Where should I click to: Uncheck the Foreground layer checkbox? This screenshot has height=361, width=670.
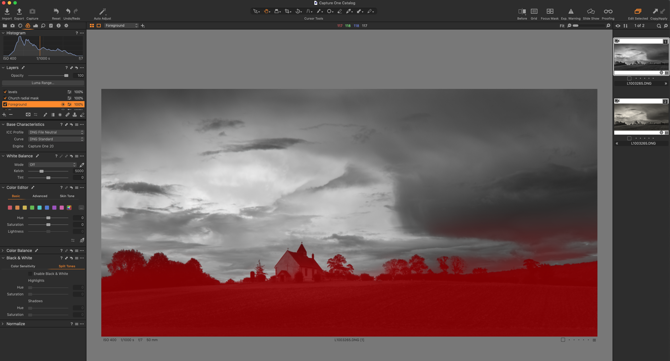tap(5, 105)
